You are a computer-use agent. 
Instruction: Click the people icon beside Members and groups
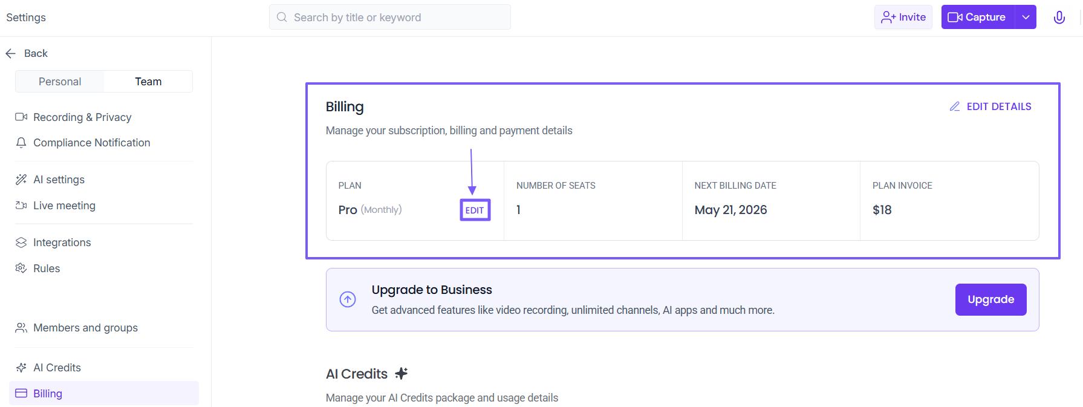pos(21,328)
